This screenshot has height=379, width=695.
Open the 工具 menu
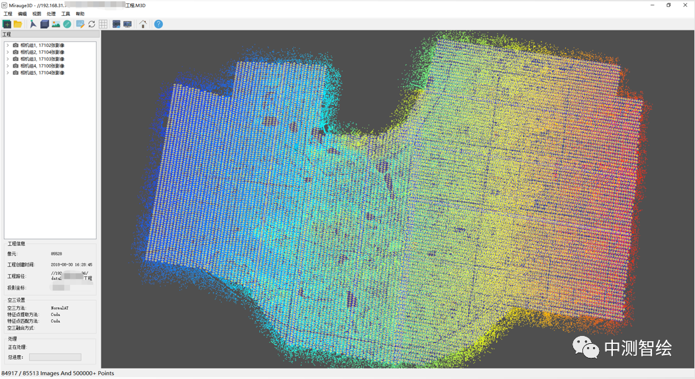(x=66, y=14)
